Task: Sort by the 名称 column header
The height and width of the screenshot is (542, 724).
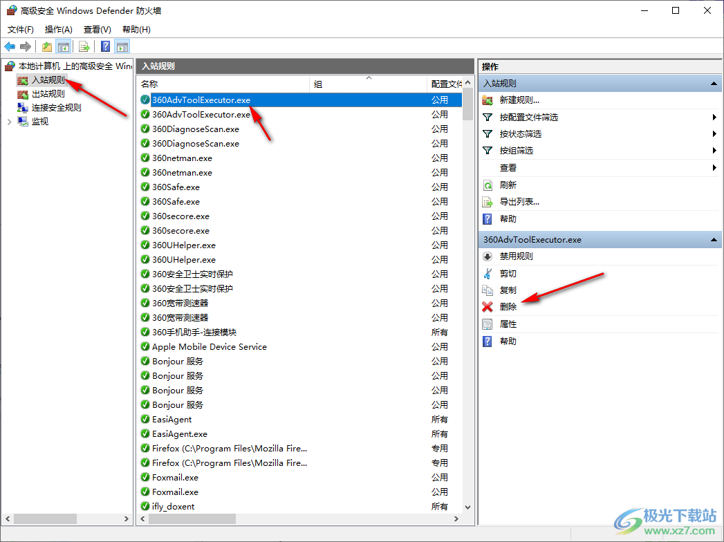Action: (223, 84)
